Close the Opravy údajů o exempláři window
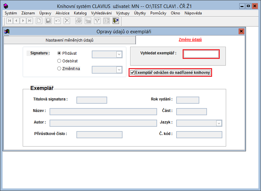 click(241, 31)
